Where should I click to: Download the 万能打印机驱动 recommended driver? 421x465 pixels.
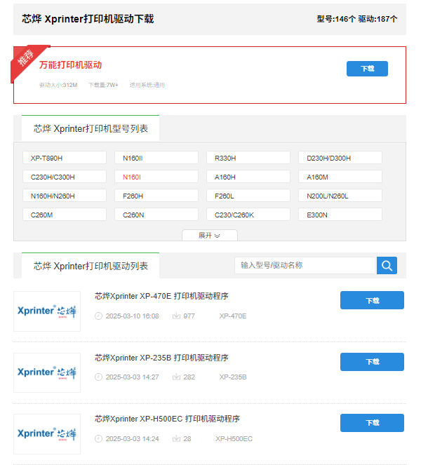click(367, 69)
